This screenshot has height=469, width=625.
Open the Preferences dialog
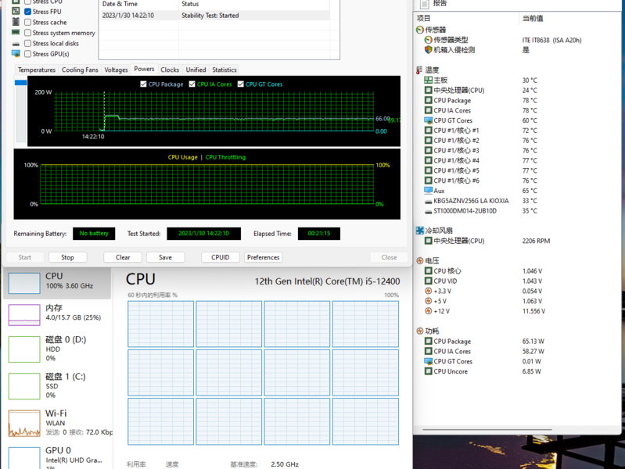(263, 257)
